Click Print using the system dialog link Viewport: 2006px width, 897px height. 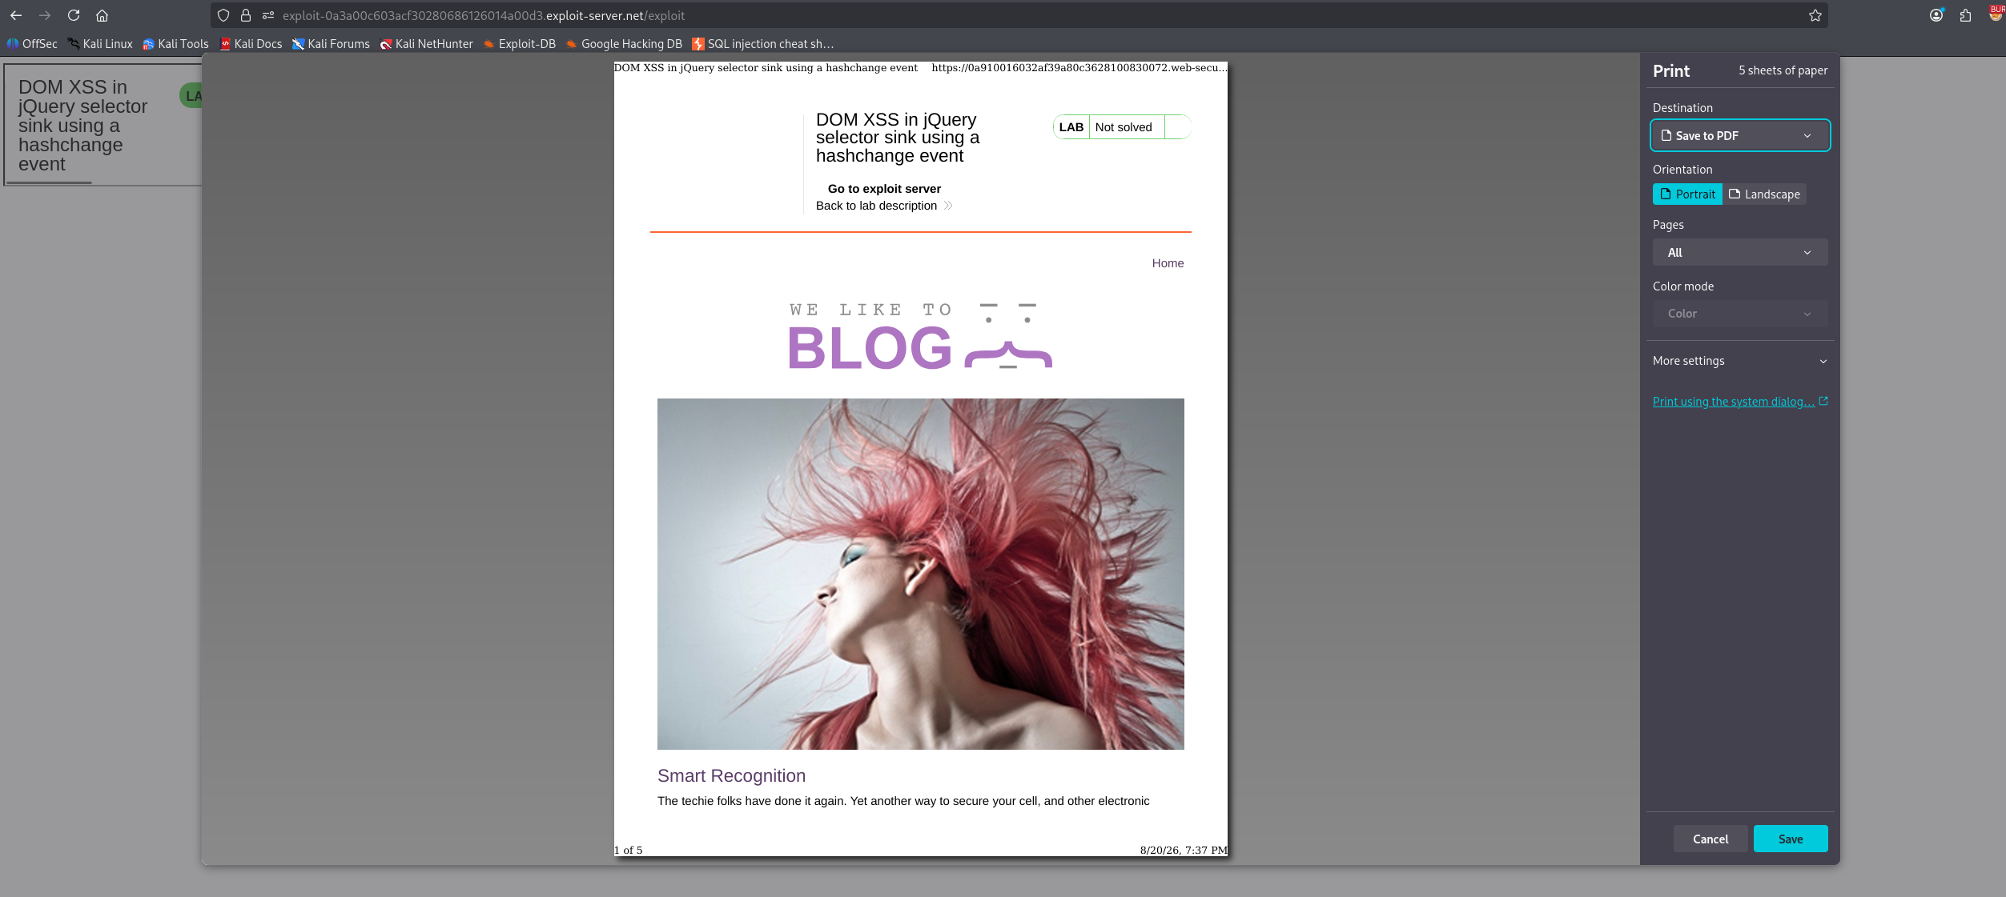(1739, 402)
